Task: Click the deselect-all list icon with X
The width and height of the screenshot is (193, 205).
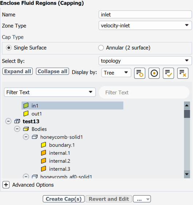Action: click(183, 73)
